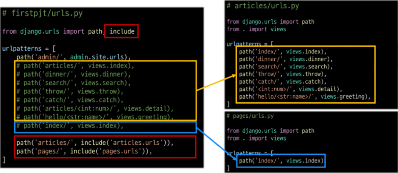Screen dimensions: 398x173
Task: Click path('throw/', views.throw) in articles/urls.py
Action: coord(283,74)
